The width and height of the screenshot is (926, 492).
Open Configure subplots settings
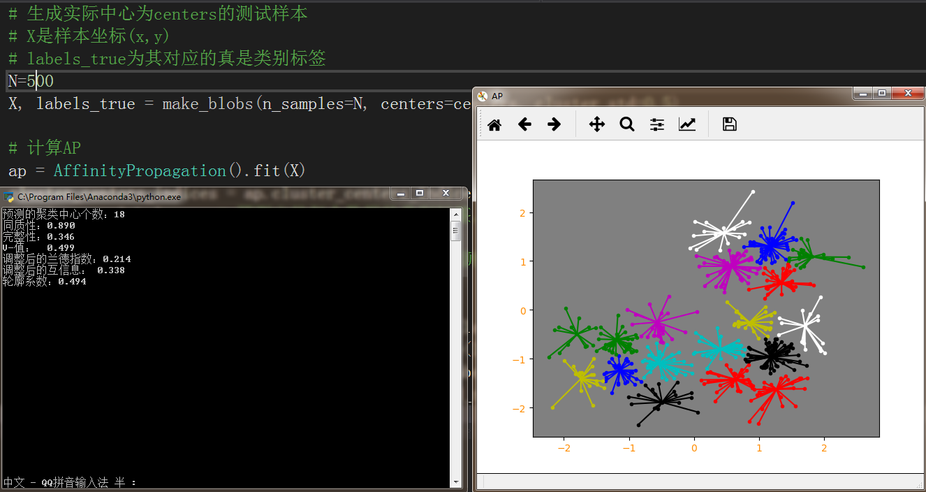coord(657,124)
